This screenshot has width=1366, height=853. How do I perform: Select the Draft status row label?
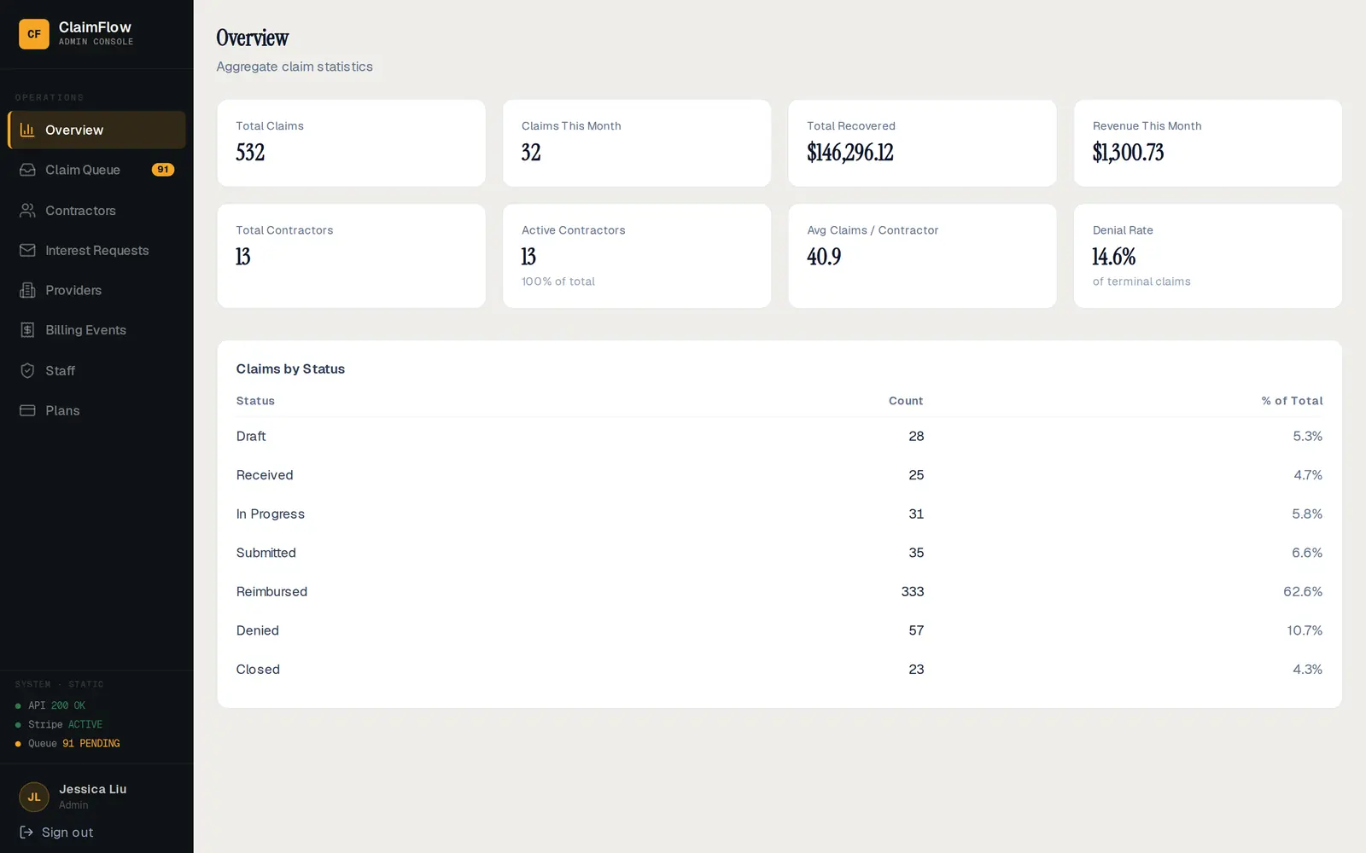coord(251,436)
